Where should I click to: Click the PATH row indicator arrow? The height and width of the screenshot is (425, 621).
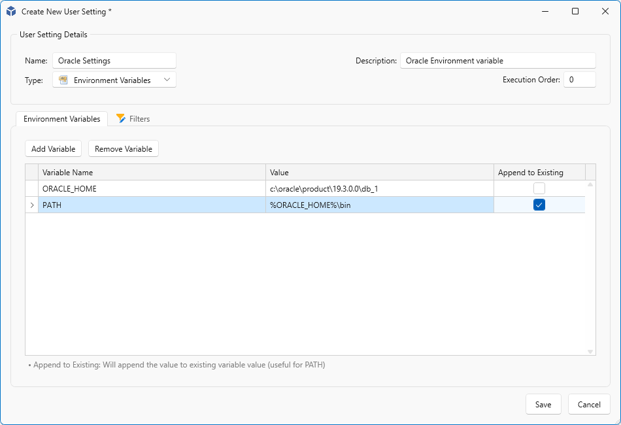(x=32, y=205)
